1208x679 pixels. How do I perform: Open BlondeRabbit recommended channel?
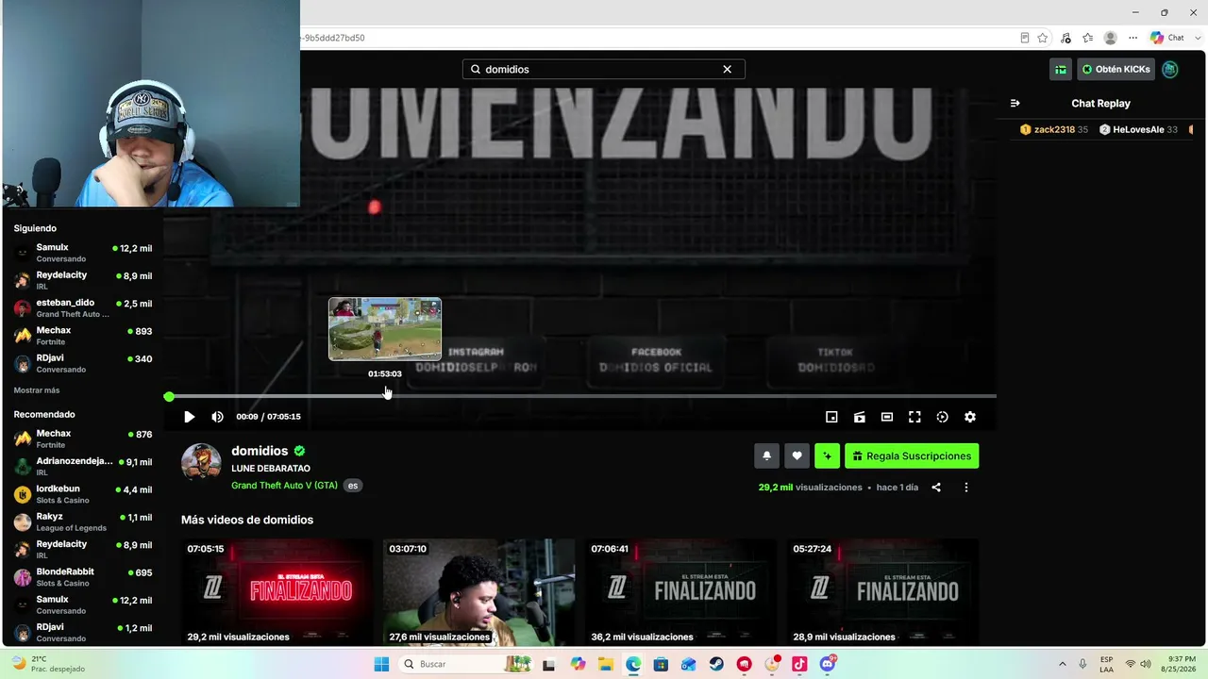click(83, 576)
